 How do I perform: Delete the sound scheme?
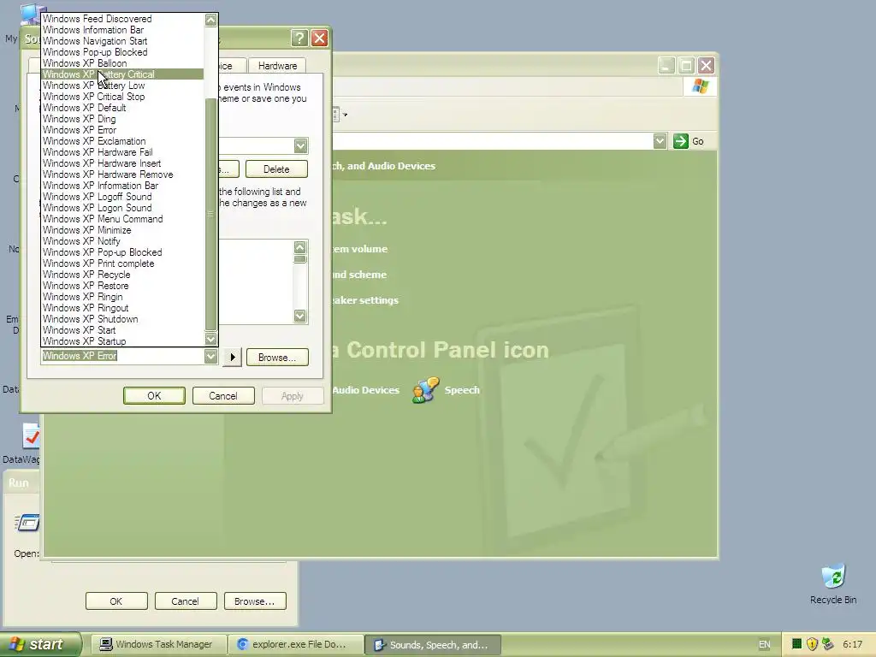coord(276,169)
